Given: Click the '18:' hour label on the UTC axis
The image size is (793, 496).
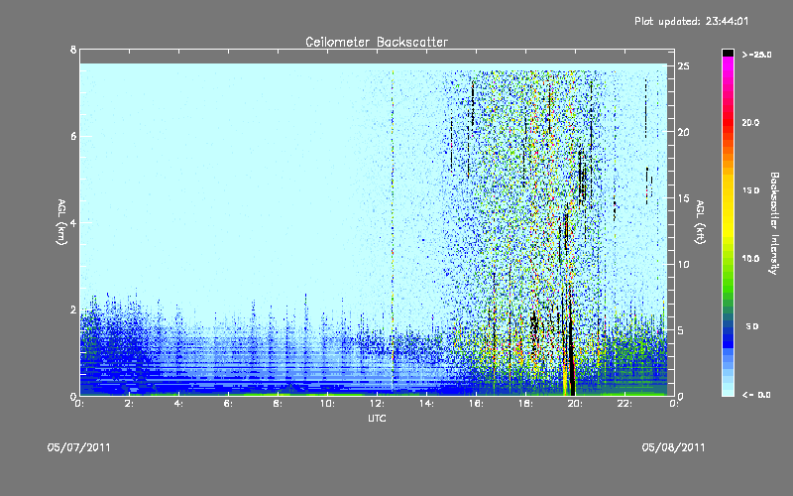Looking at the screenshot, I should (525, 404).
